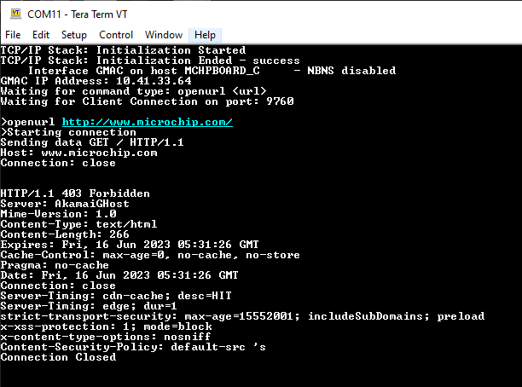Click the Tera Term icon in title bar
Image resolution: width=522 pixels, height=387 pixels.
click(14, 14)
